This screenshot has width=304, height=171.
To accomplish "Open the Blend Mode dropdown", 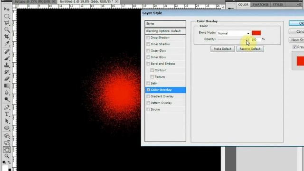I will [234, 33].
